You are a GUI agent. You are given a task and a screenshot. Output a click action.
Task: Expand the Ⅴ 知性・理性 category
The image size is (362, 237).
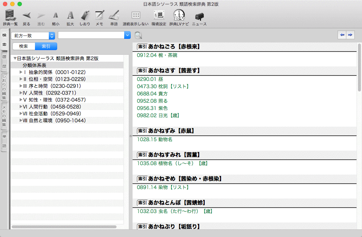[x=21, y=100]
